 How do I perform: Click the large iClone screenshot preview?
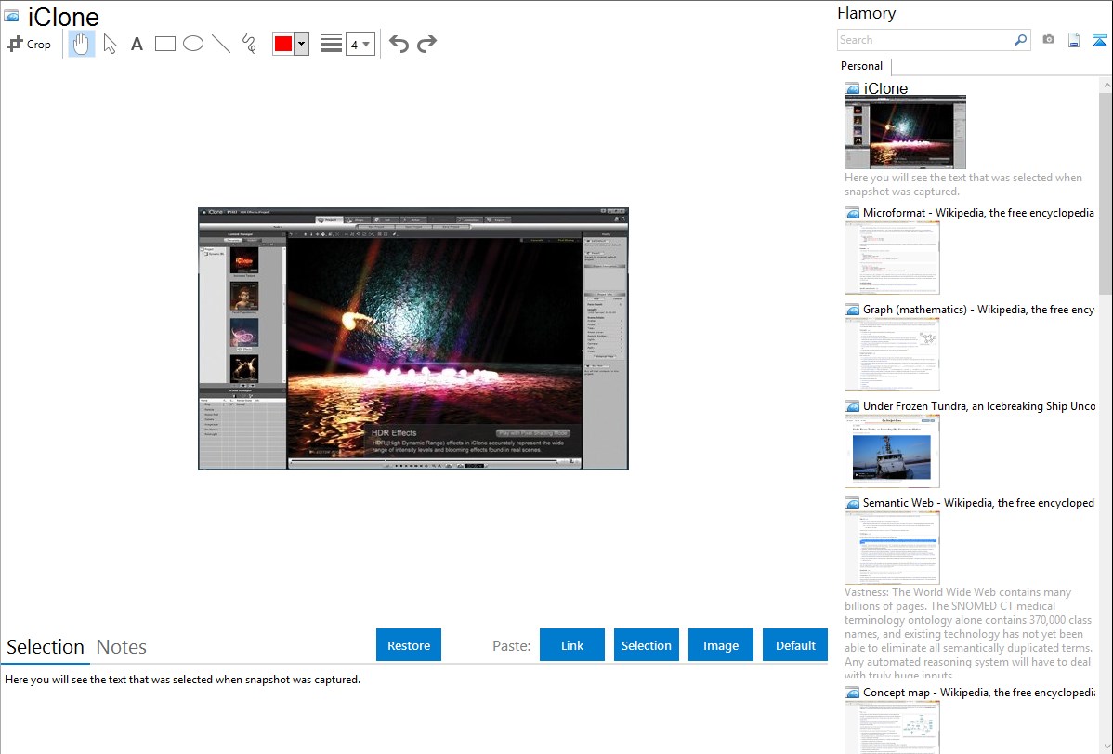click(413, 339)
